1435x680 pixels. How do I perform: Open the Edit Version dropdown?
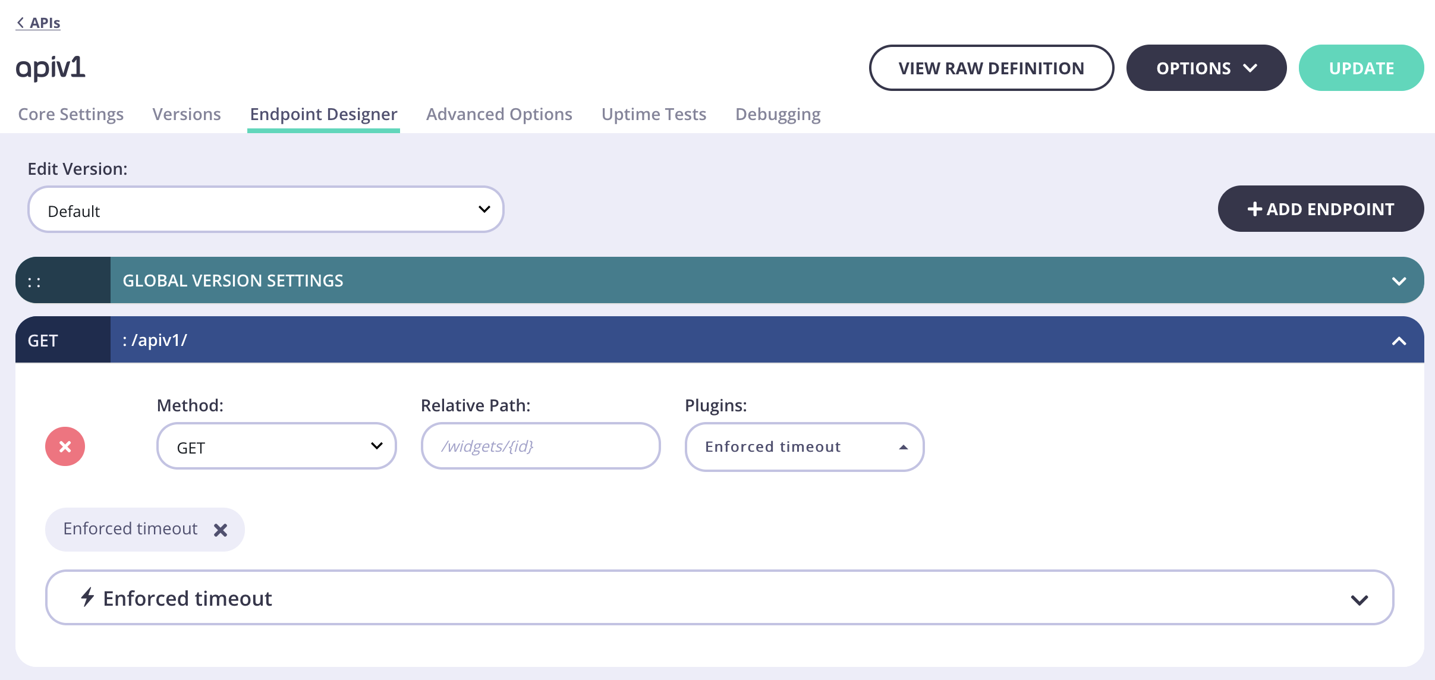[266, 209]
